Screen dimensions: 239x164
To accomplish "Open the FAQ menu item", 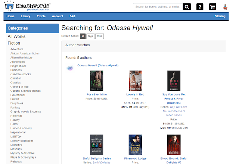I will point(72,16).
